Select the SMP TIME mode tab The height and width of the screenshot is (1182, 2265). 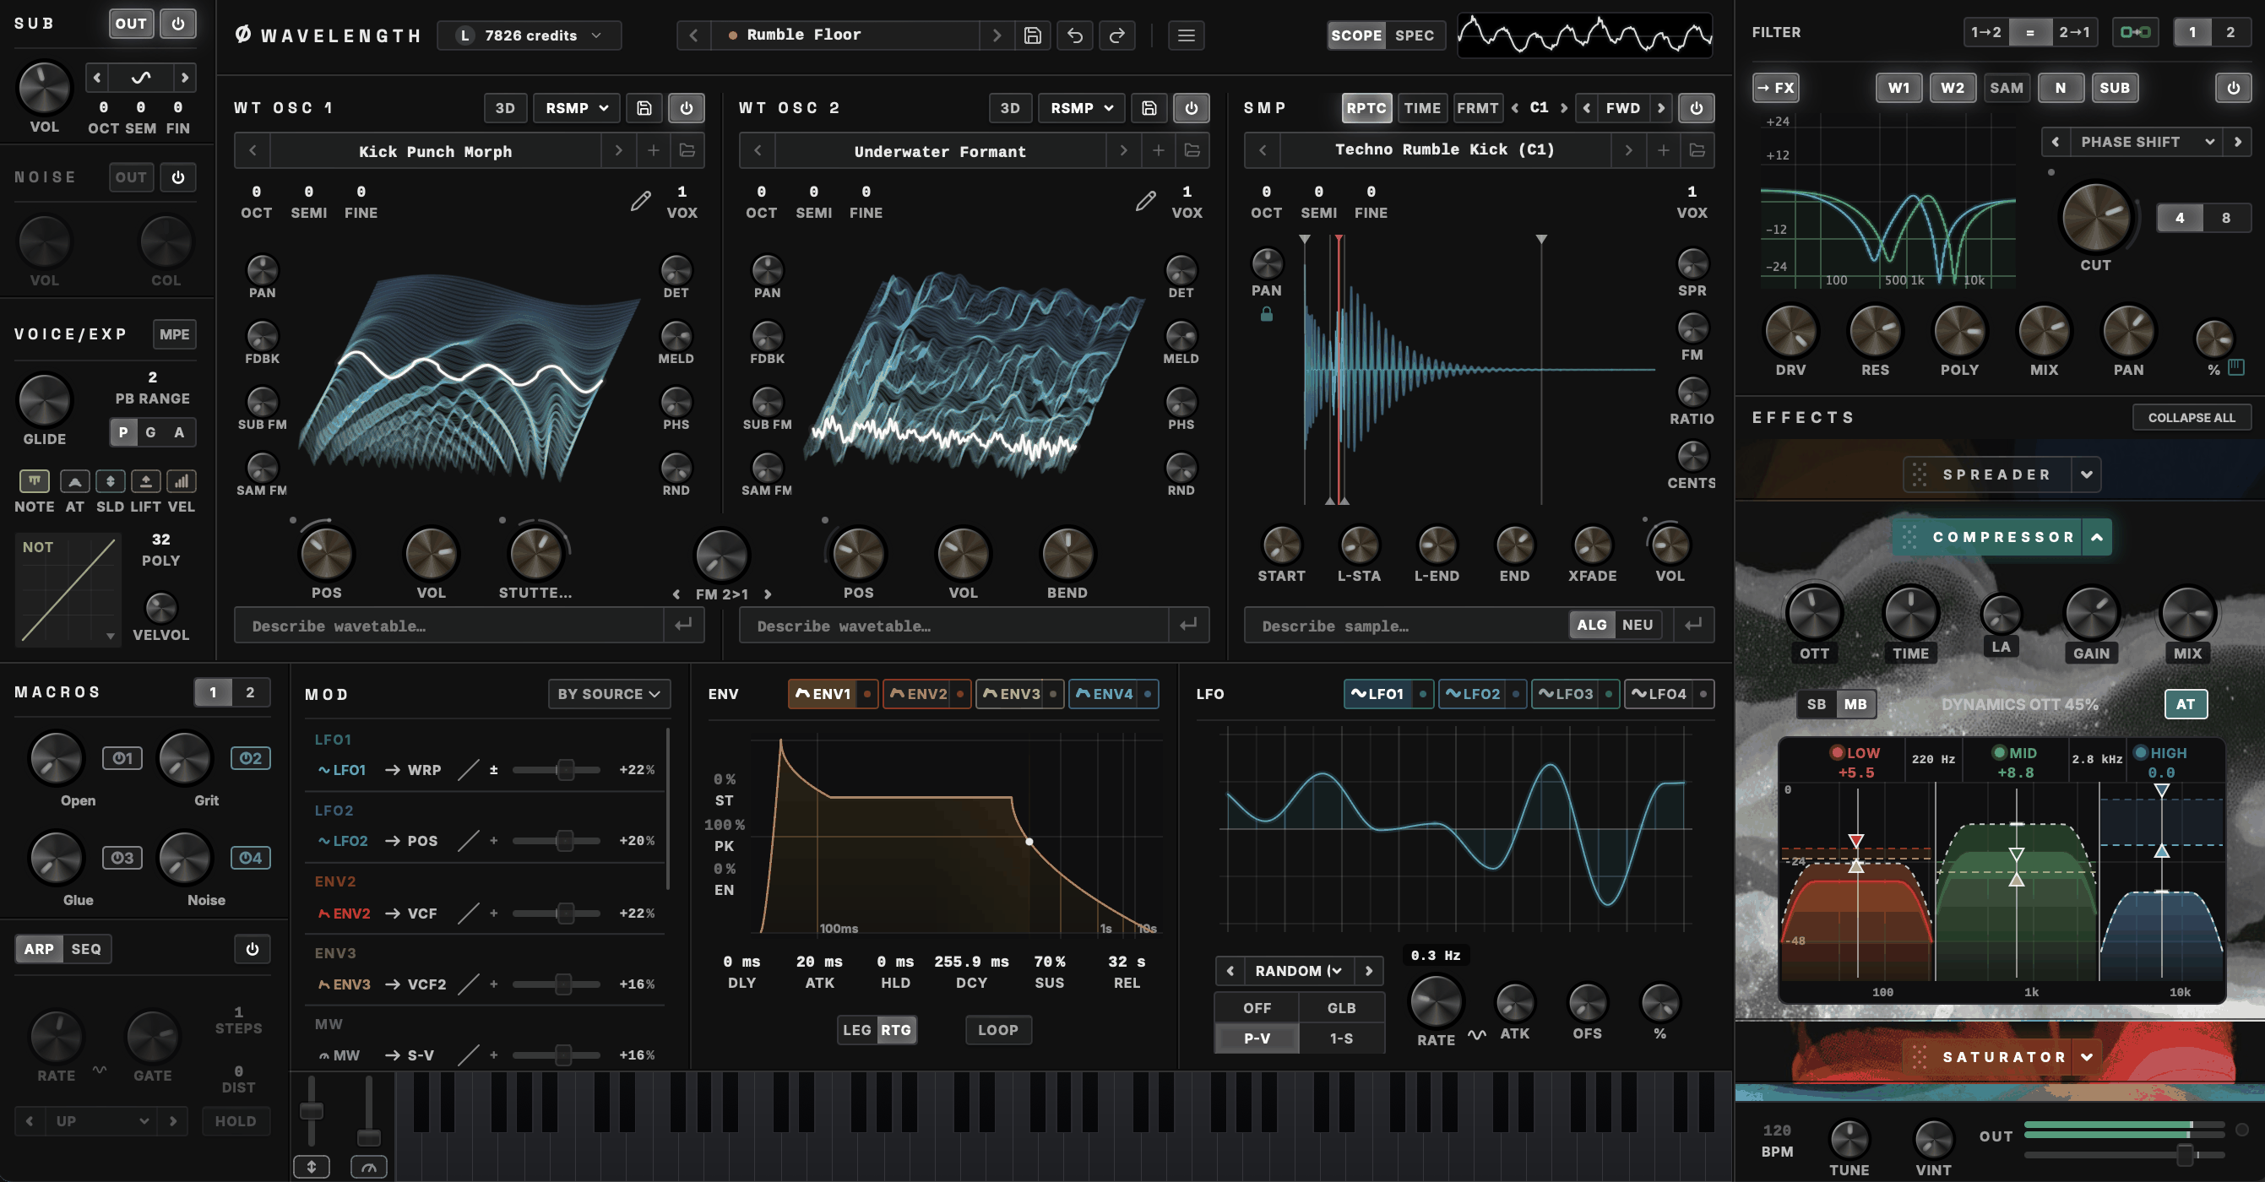[1422, 108]
